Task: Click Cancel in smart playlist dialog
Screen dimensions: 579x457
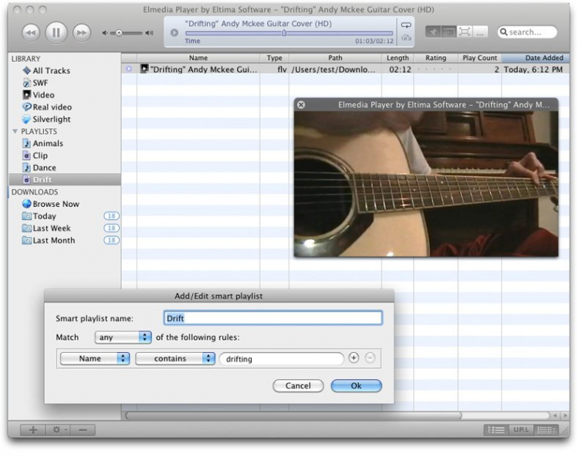Action: pyautogui.click(x=298, y=386)
